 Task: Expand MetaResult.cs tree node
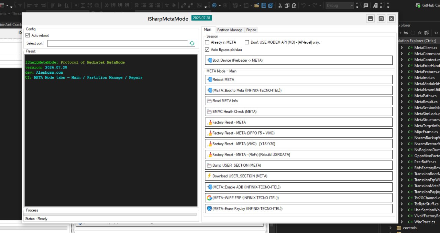pyautogui.click(x=403, y=102)
